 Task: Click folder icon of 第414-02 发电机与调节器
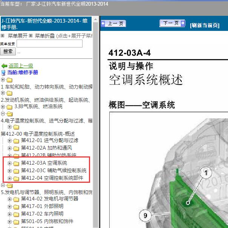click(16, 199)
